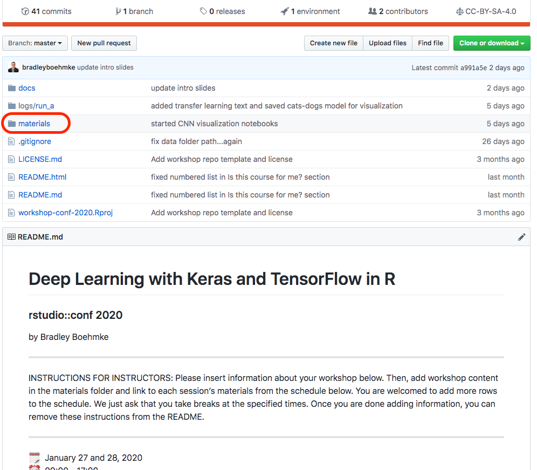
Task: Click the releases tag icon
Action: pos(203,11)
